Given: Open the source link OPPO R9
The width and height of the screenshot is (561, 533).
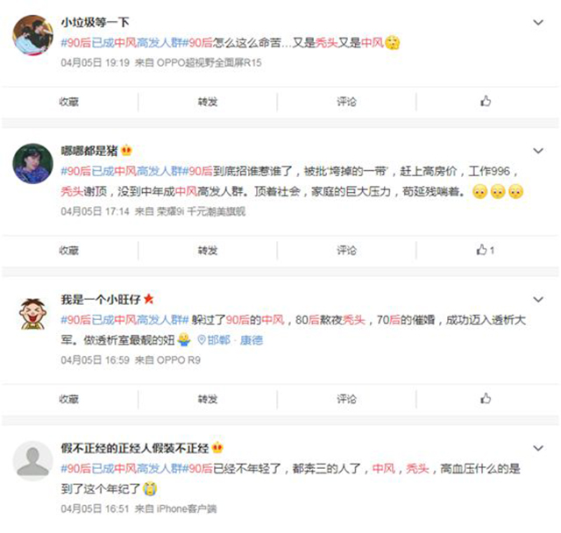Looking at the screenshot, I should point(179,360).
